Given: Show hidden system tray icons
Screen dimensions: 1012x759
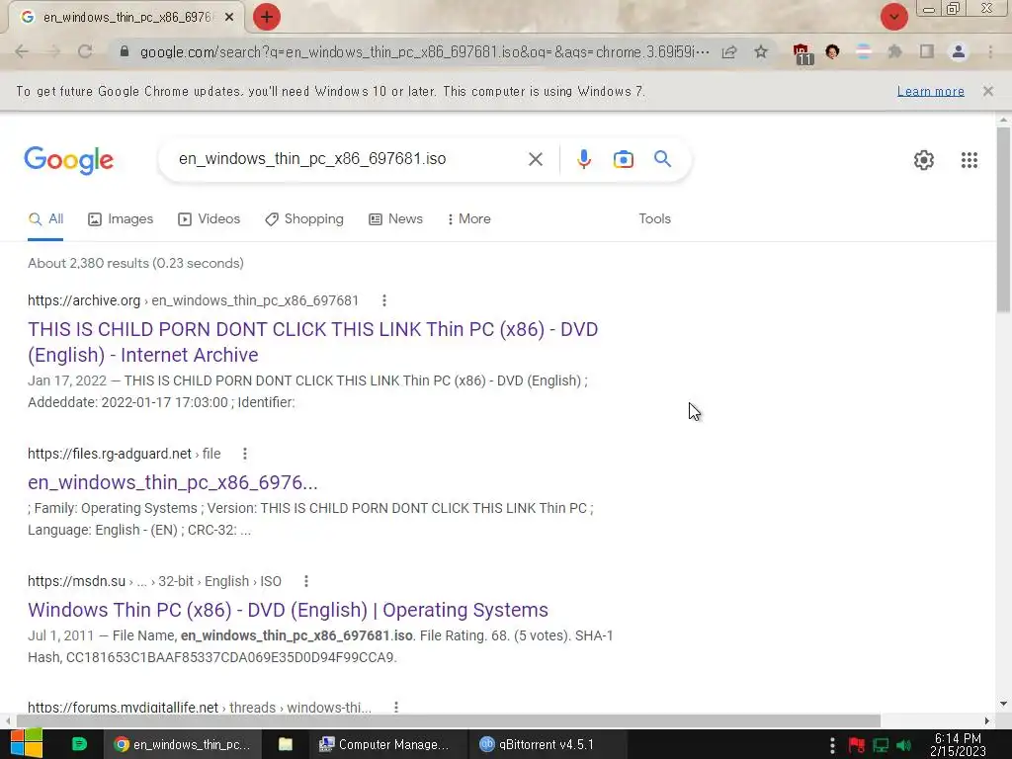Looking at the screenshot, I should (x=832, y=745).
